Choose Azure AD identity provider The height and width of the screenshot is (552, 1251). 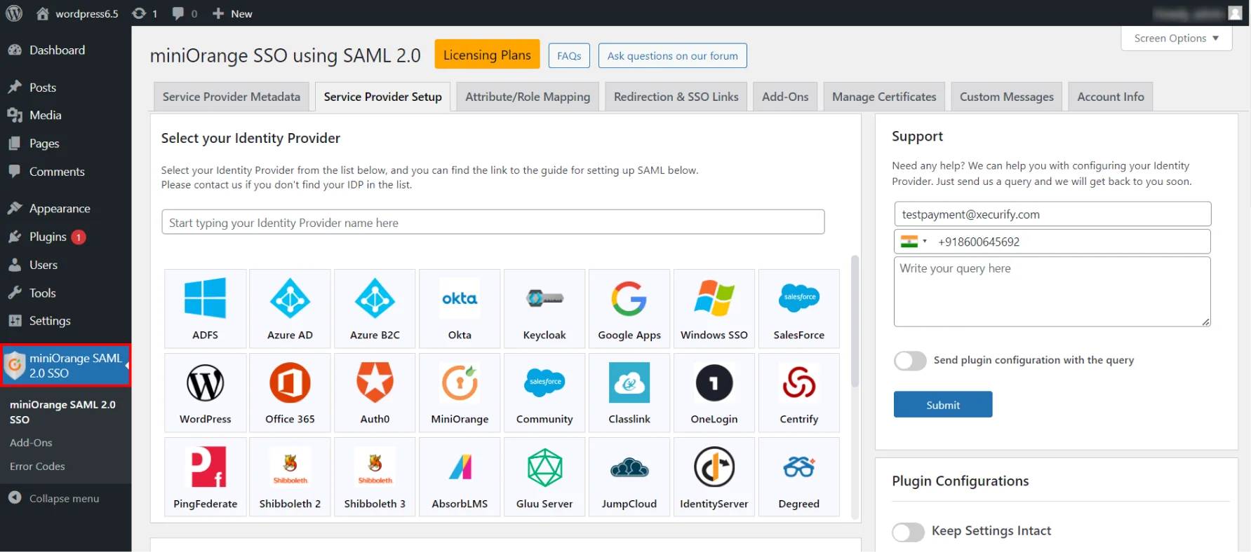click(290, 308)
